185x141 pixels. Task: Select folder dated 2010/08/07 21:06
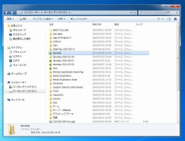[x=99, y=64]
